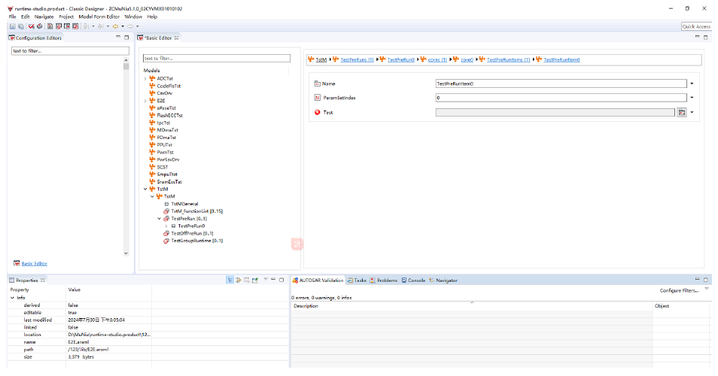Click the red checkmark validate toolbar icon

tap(31, 26)
